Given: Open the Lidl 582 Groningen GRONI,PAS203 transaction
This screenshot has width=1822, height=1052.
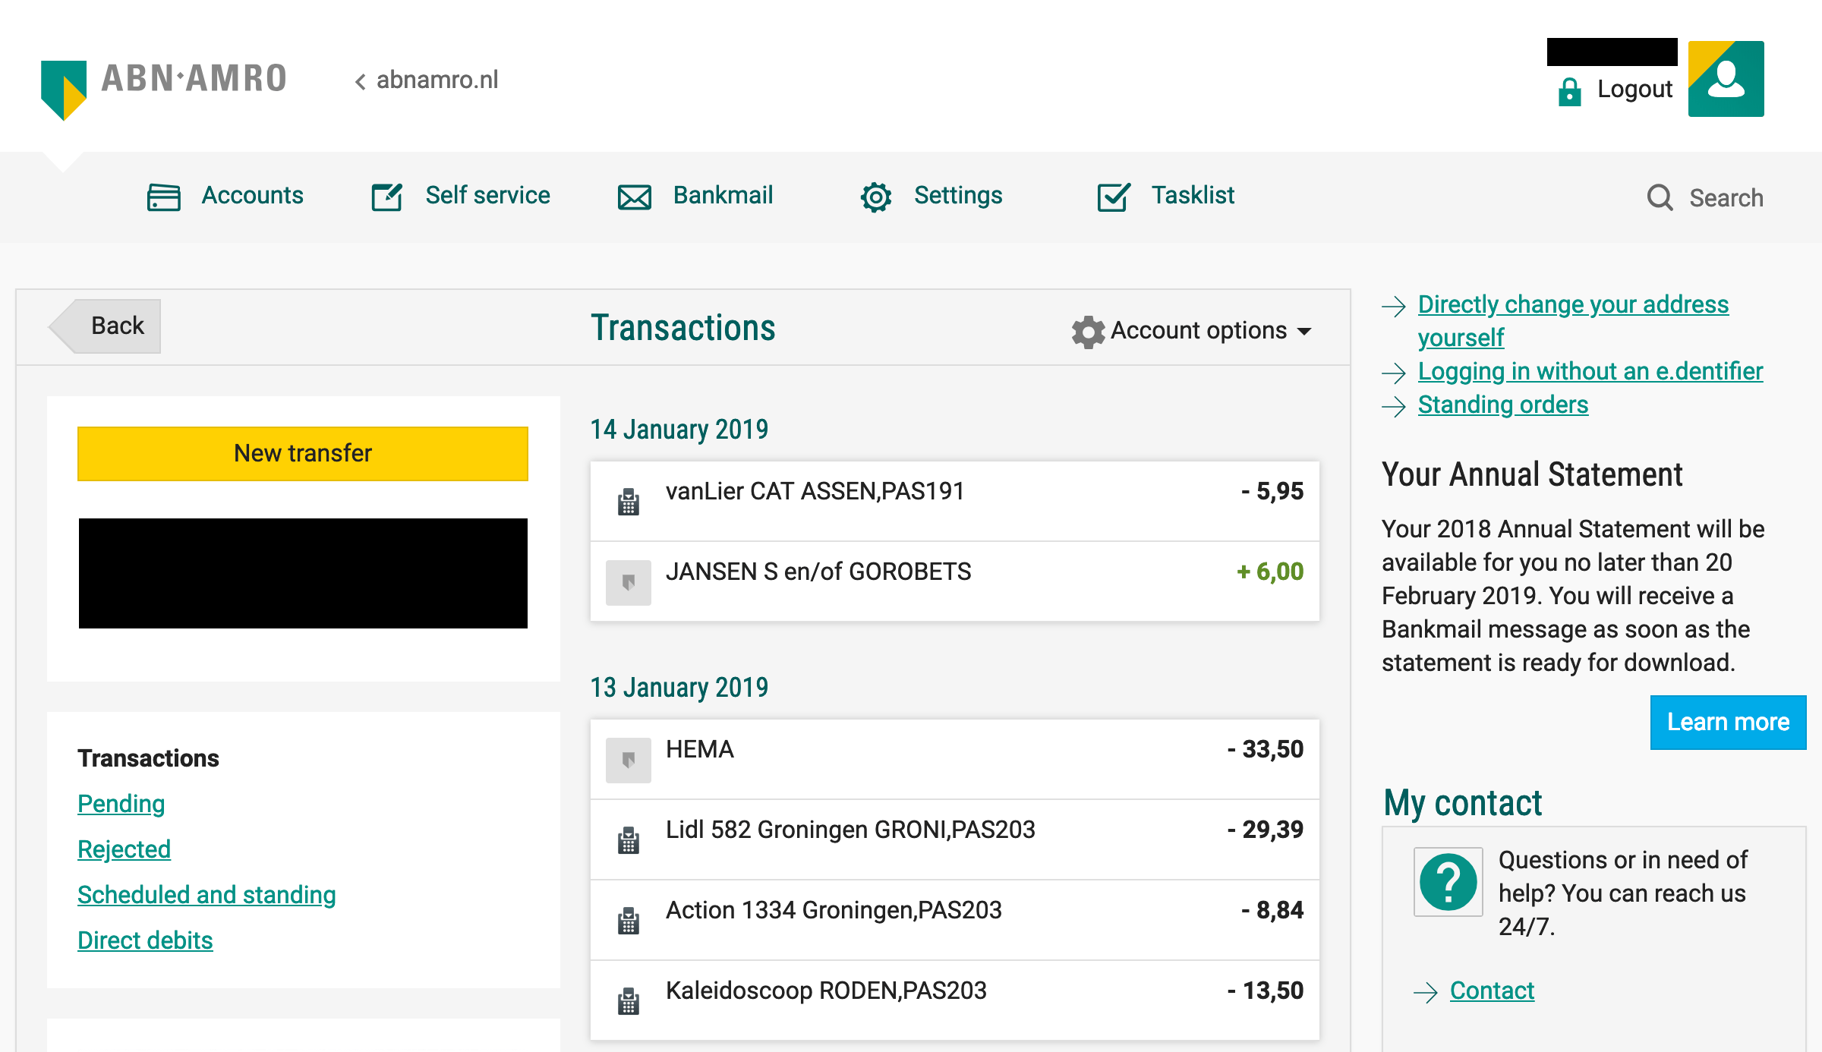Looking at the screenshot, I should pos(955,839).
